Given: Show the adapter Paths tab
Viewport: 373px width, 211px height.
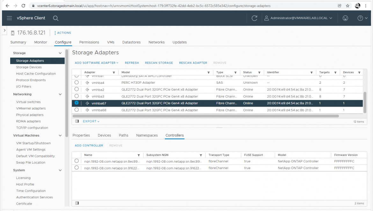Looking at the screenshot, I should [123, 135].
